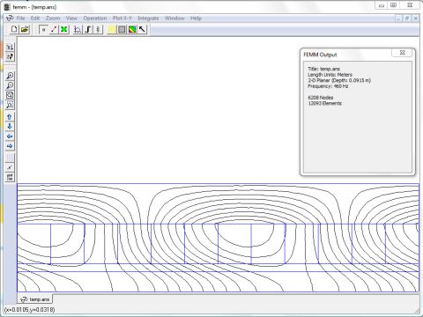Select the point values mode tool
Screen dimensions: 423x317
tap(43, 29)
